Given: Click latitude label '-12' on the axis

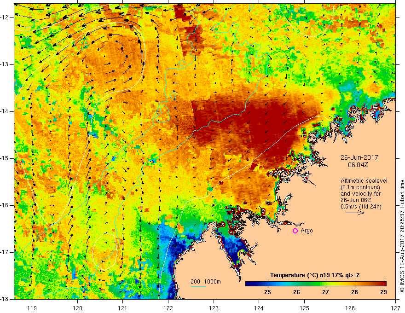Looking at the screenshot, I should click(5, 17).
